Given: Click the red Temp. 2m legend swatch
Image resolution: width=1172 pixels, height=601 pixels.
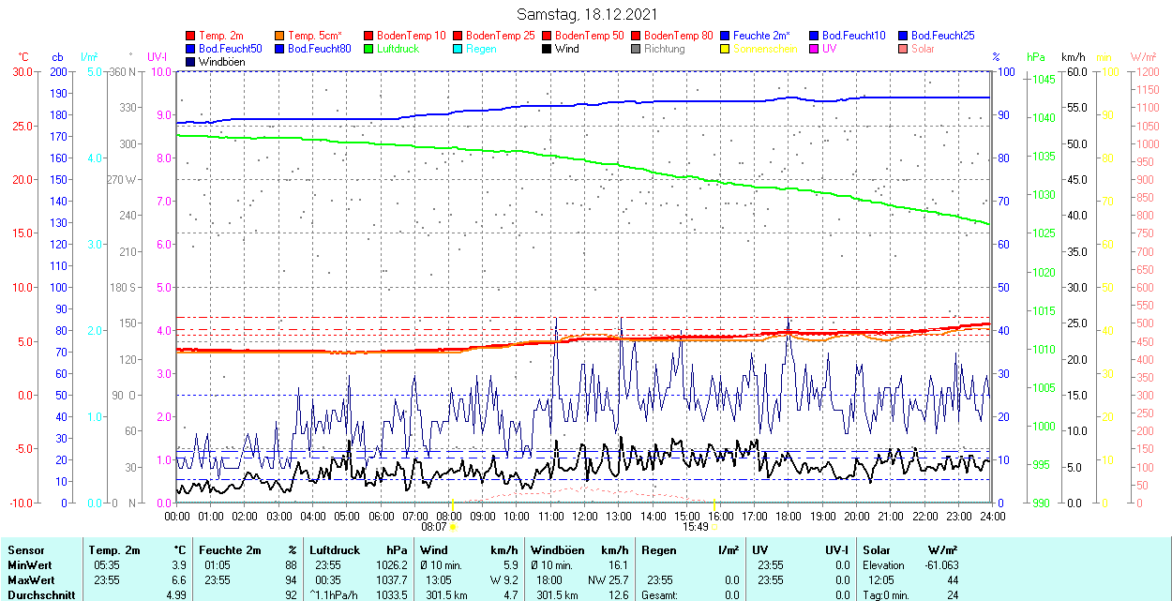Looking at the screenshot, I should [x=191, y=36].
